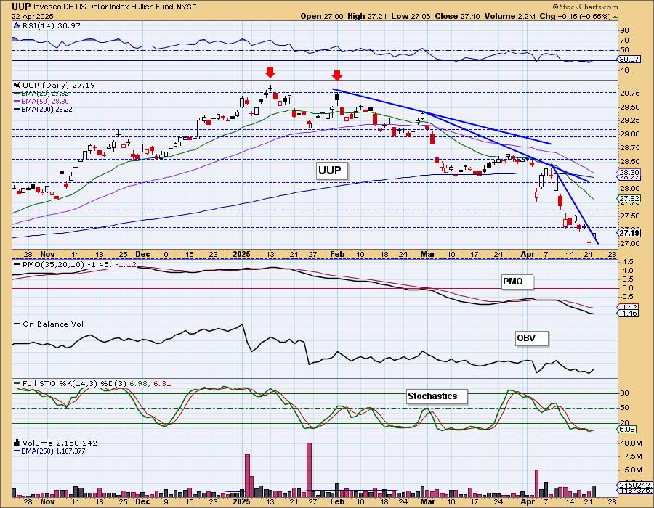Click the On Balance Vol legend

(x=49, y=324)
